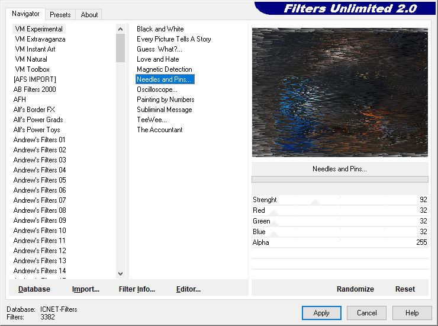The image size is (438, 326).
Task: Open the Editor... button
Action: (x=188, y=289)
